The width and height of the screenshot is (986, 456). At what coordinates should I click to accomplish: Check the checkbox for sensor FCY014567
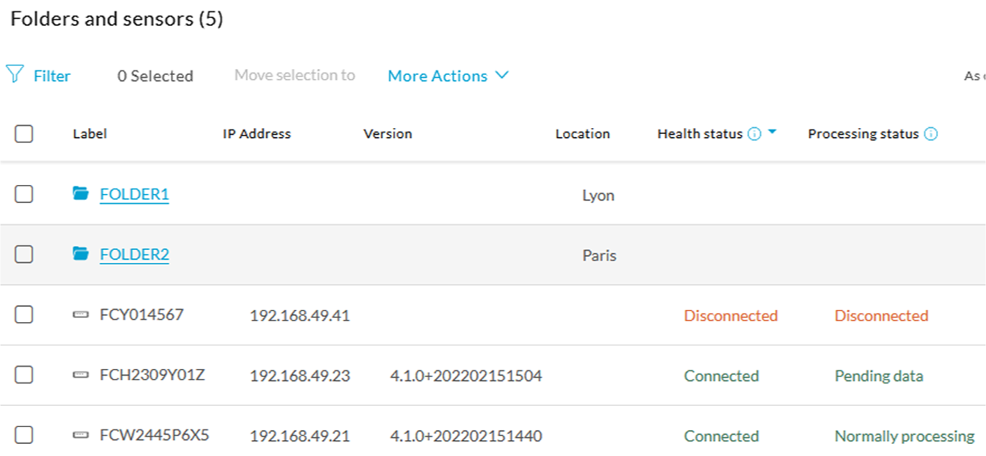(x=24, y=316)
